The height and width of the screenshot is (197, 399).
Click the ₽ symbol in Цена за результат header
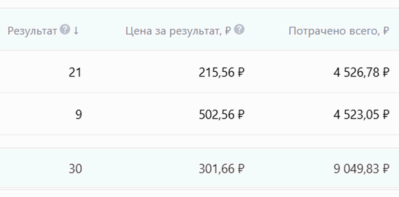(x=228, y=31)
